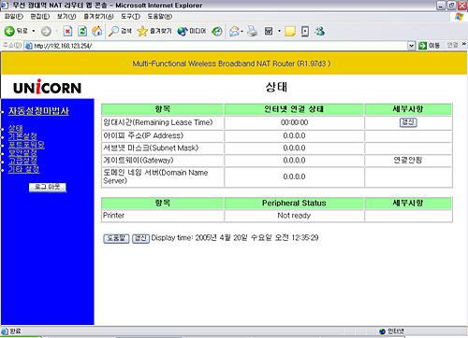Viewport: 468px width, 338px height.
Task: Click the address bar URL field
Action: 215,46
